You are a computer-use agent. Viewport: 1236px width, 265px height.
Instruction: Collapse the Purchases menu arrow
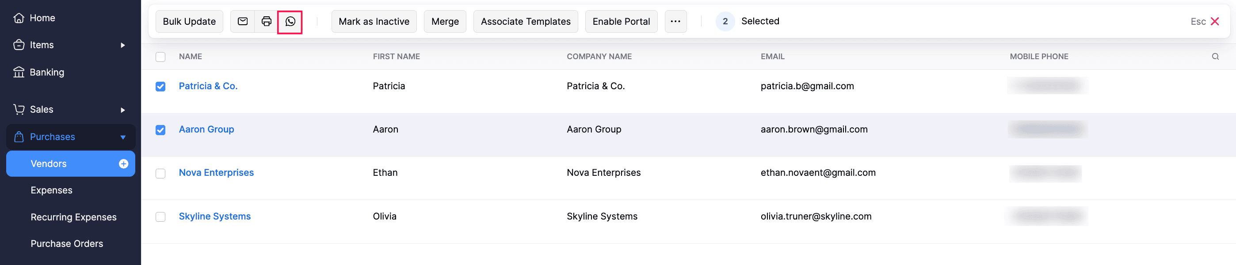click(123, 137)
